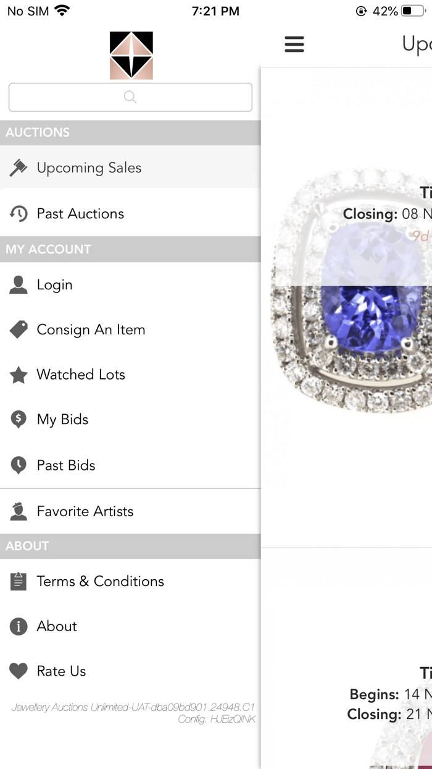Viewport: 432px width, 769px height.
Task: Tap the Favorite Artists artist icon
Action: coord(18,511)
